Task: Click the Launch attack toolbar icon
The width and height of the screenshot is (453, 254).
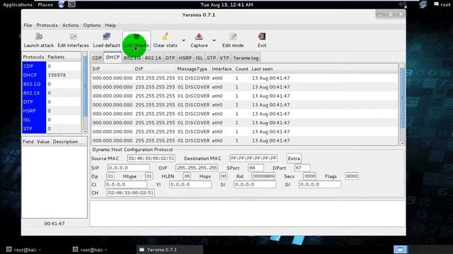Action: click(x=39, y=36)
